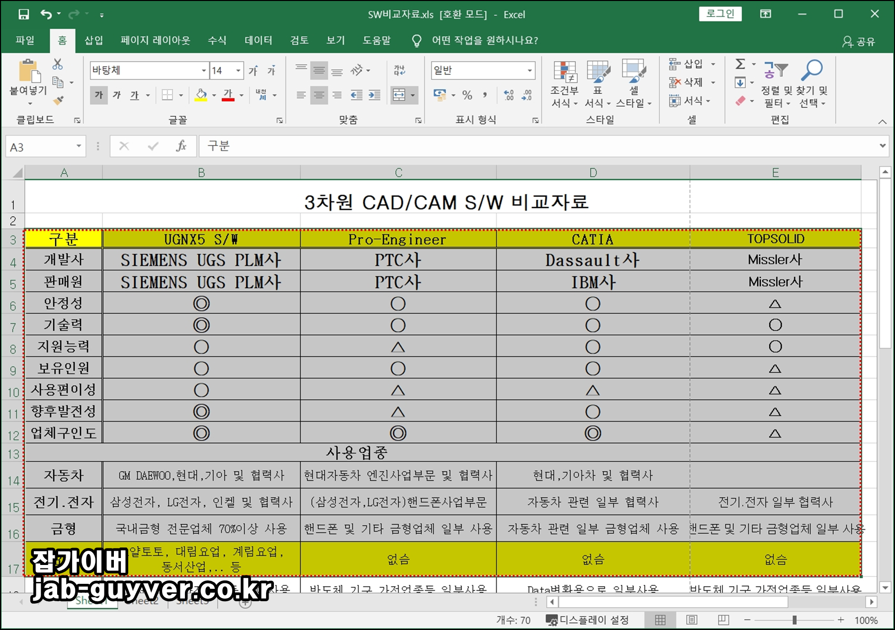
Task: Toggle Underline formatting
Action: pos(135,95)
